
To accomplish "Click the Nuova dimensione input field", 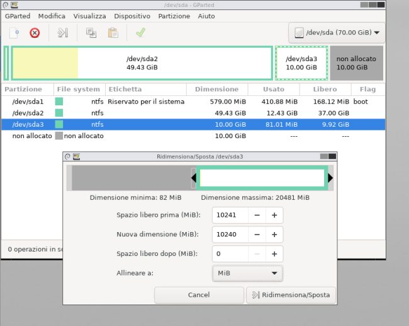I will [230, 235].
